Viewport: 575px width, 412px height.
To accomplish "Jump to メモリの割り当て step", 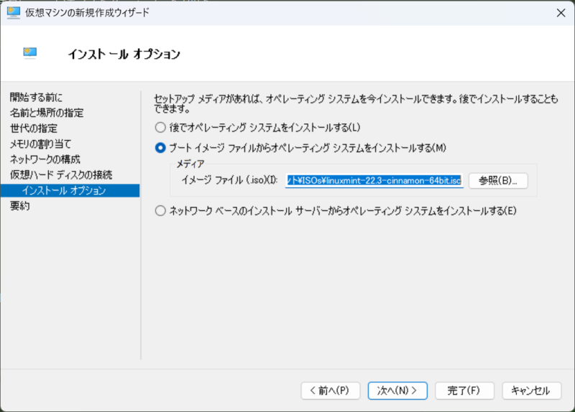I will tap(40, 144).
